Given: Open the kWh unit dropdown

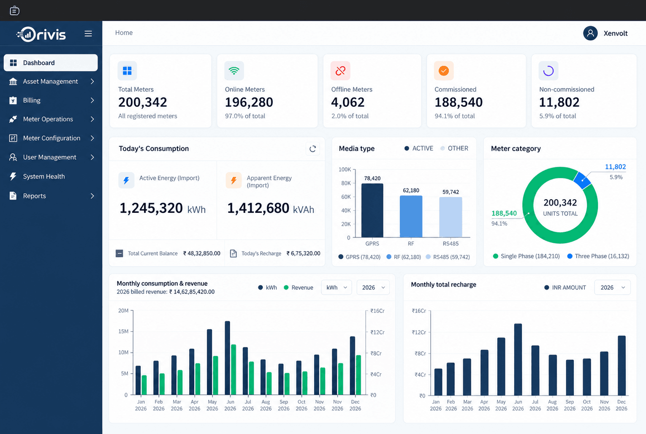Looking at the screenshot, I should point(337,288).
